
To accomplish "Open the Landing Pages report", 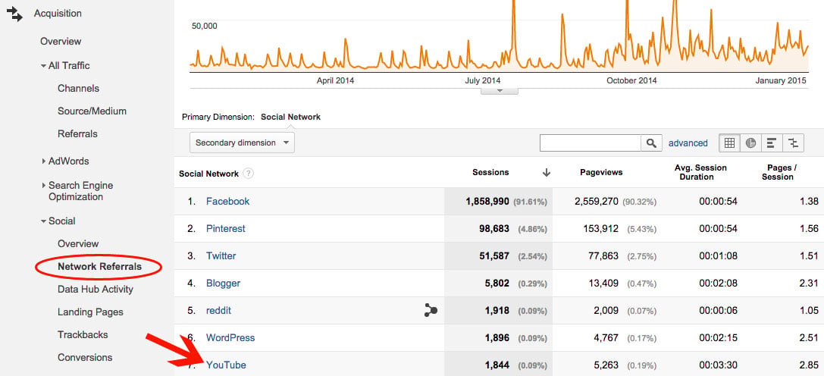I will pos(90,312).
